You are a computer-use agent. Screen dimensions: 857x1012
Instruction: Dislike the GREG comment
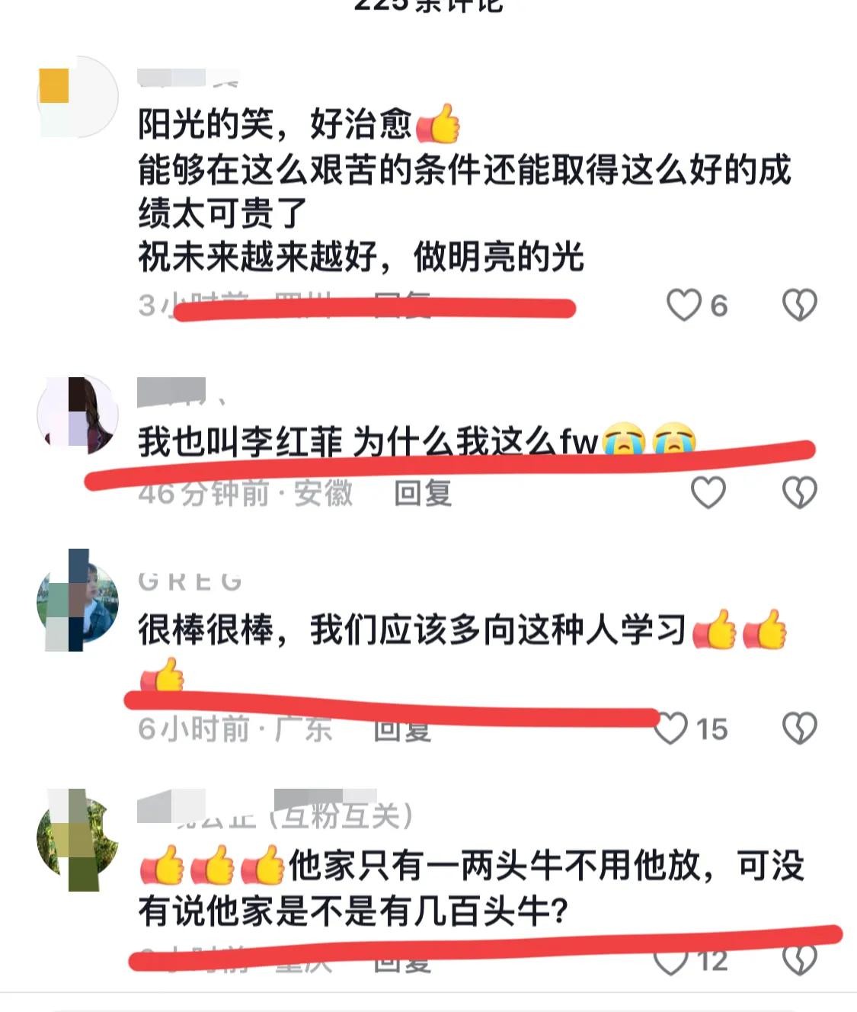pos(799,729)
